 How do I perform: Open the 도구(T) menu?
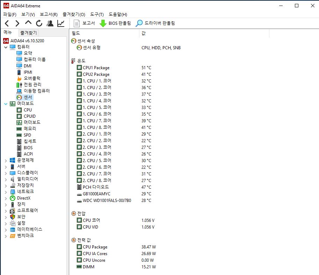97,14
